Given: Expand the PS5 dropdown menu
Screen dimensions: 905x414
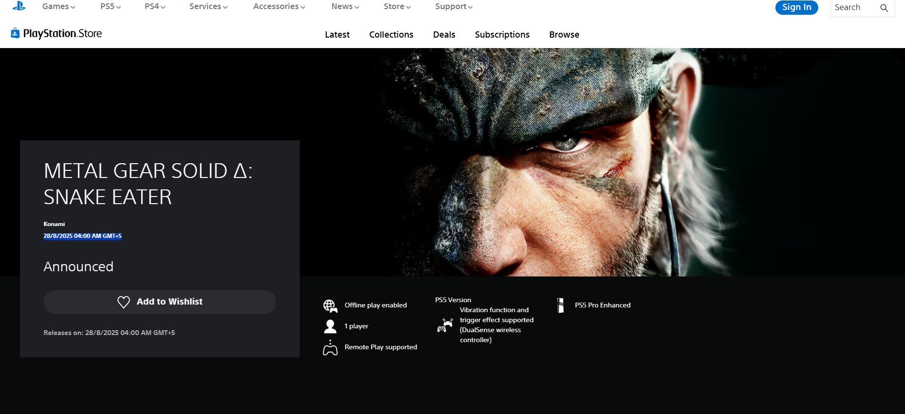Looking at the screenshot, I should click(x=111, y=7).
